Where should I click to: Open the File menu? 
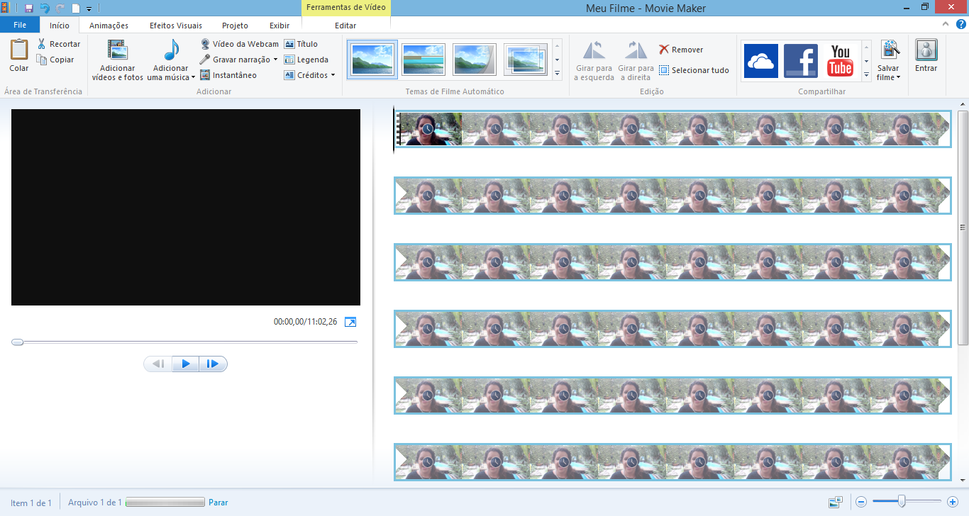[x=20, y=25]
